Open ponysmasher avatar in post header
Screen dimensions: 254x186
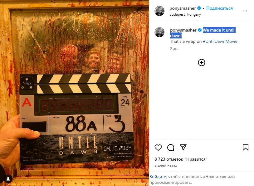159,11
